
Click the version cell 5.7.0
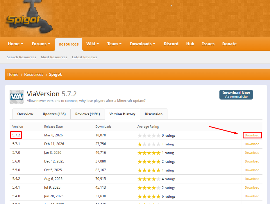[16, 153]
